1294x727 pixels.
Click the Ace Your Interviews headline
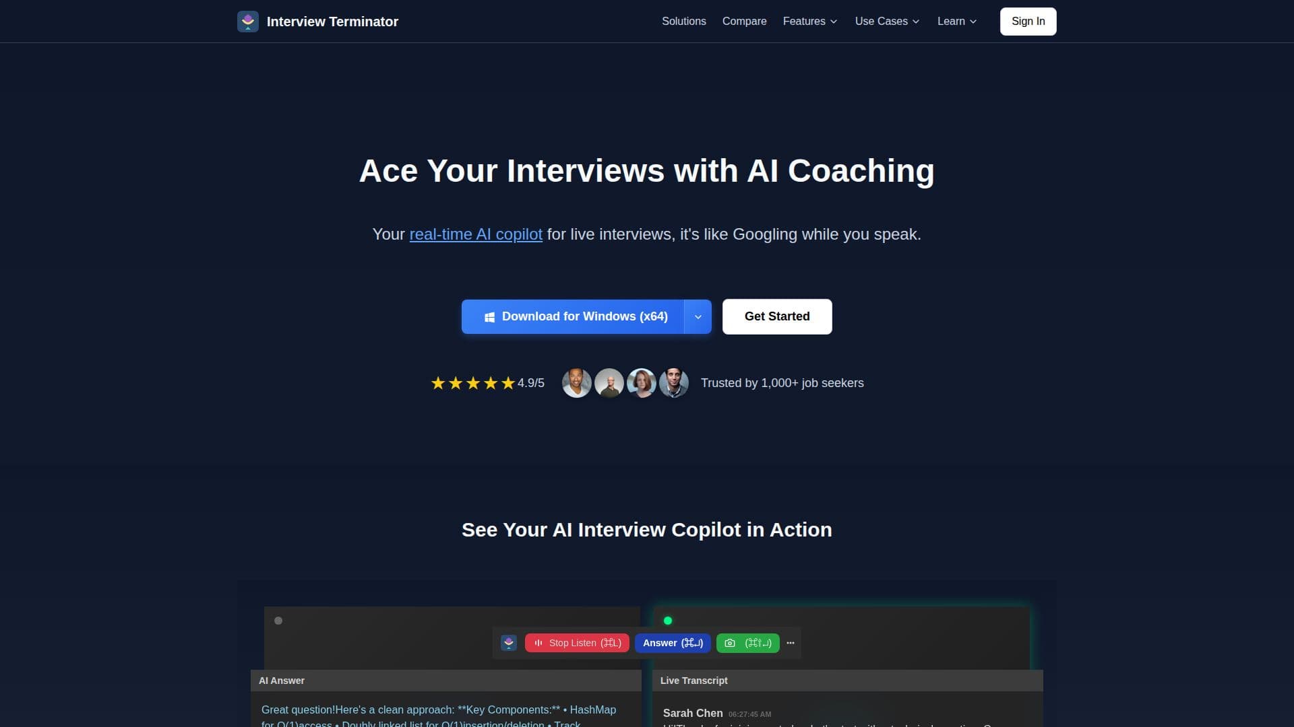647,171
